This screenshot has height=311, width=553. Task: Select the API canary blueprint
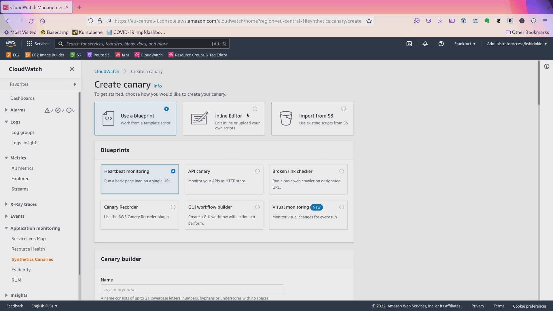click(257, 171)
